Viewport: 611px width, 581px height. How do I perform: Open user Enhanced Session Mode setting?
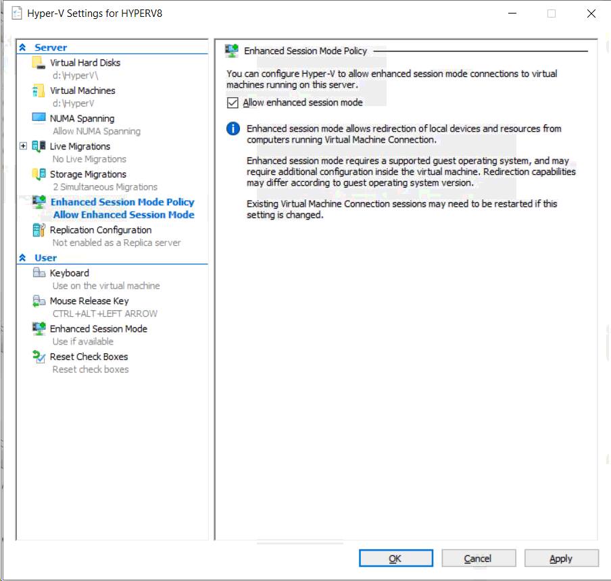coord(99,329)
